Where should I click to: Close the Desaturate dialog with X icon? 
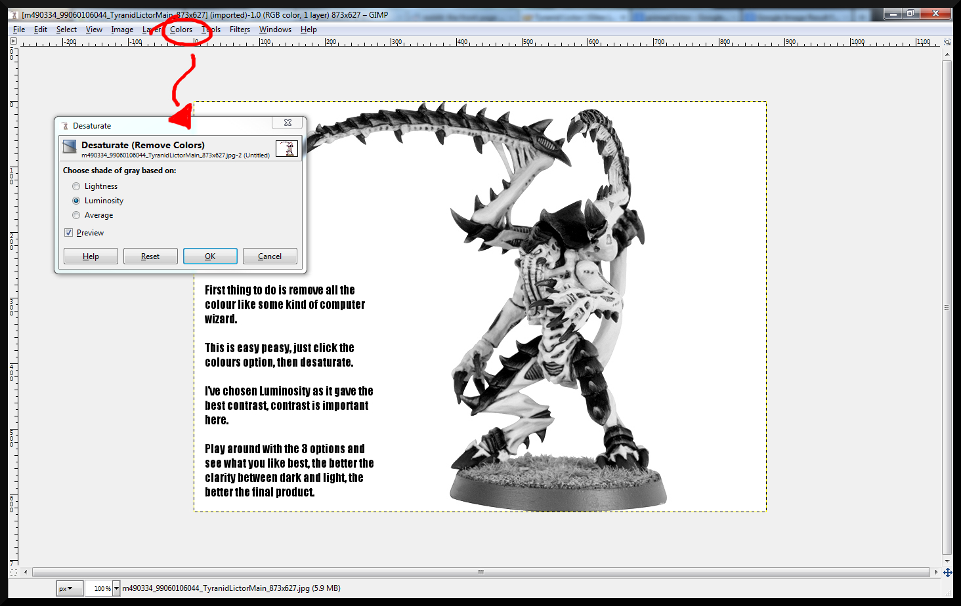[x=288, y=123]
